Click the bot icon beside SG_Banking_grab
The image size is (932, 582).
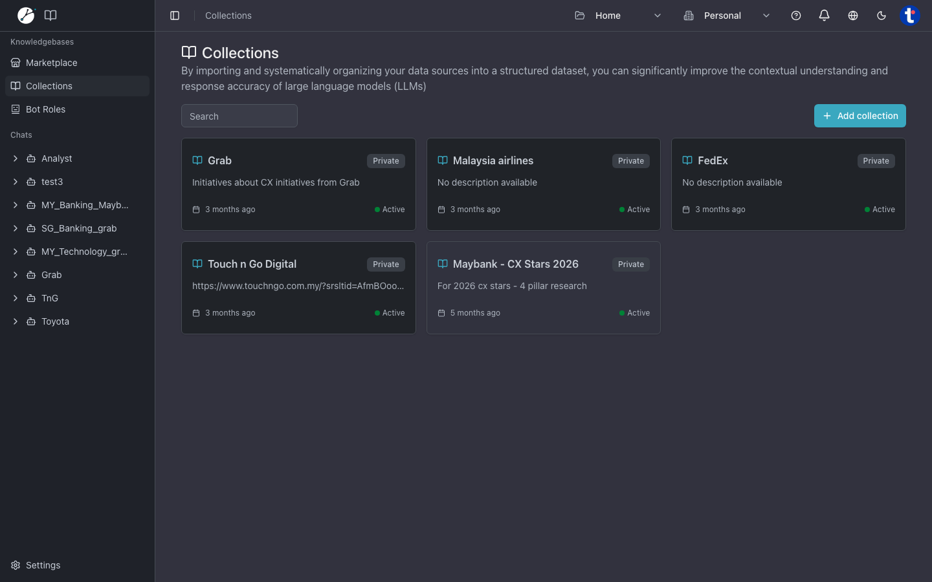coord(31,228)
